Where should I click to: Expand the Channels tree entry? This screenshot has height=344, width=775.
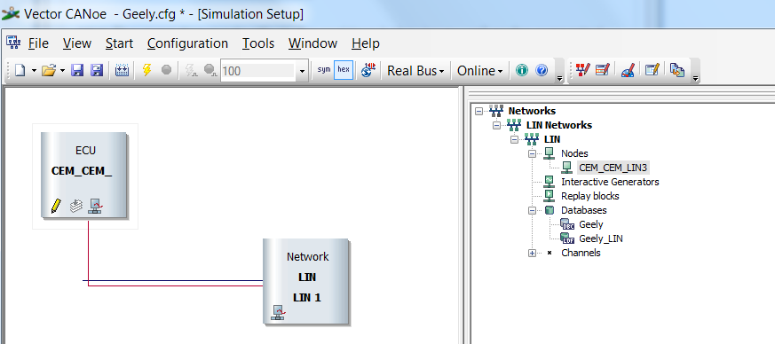click(533, 254)
